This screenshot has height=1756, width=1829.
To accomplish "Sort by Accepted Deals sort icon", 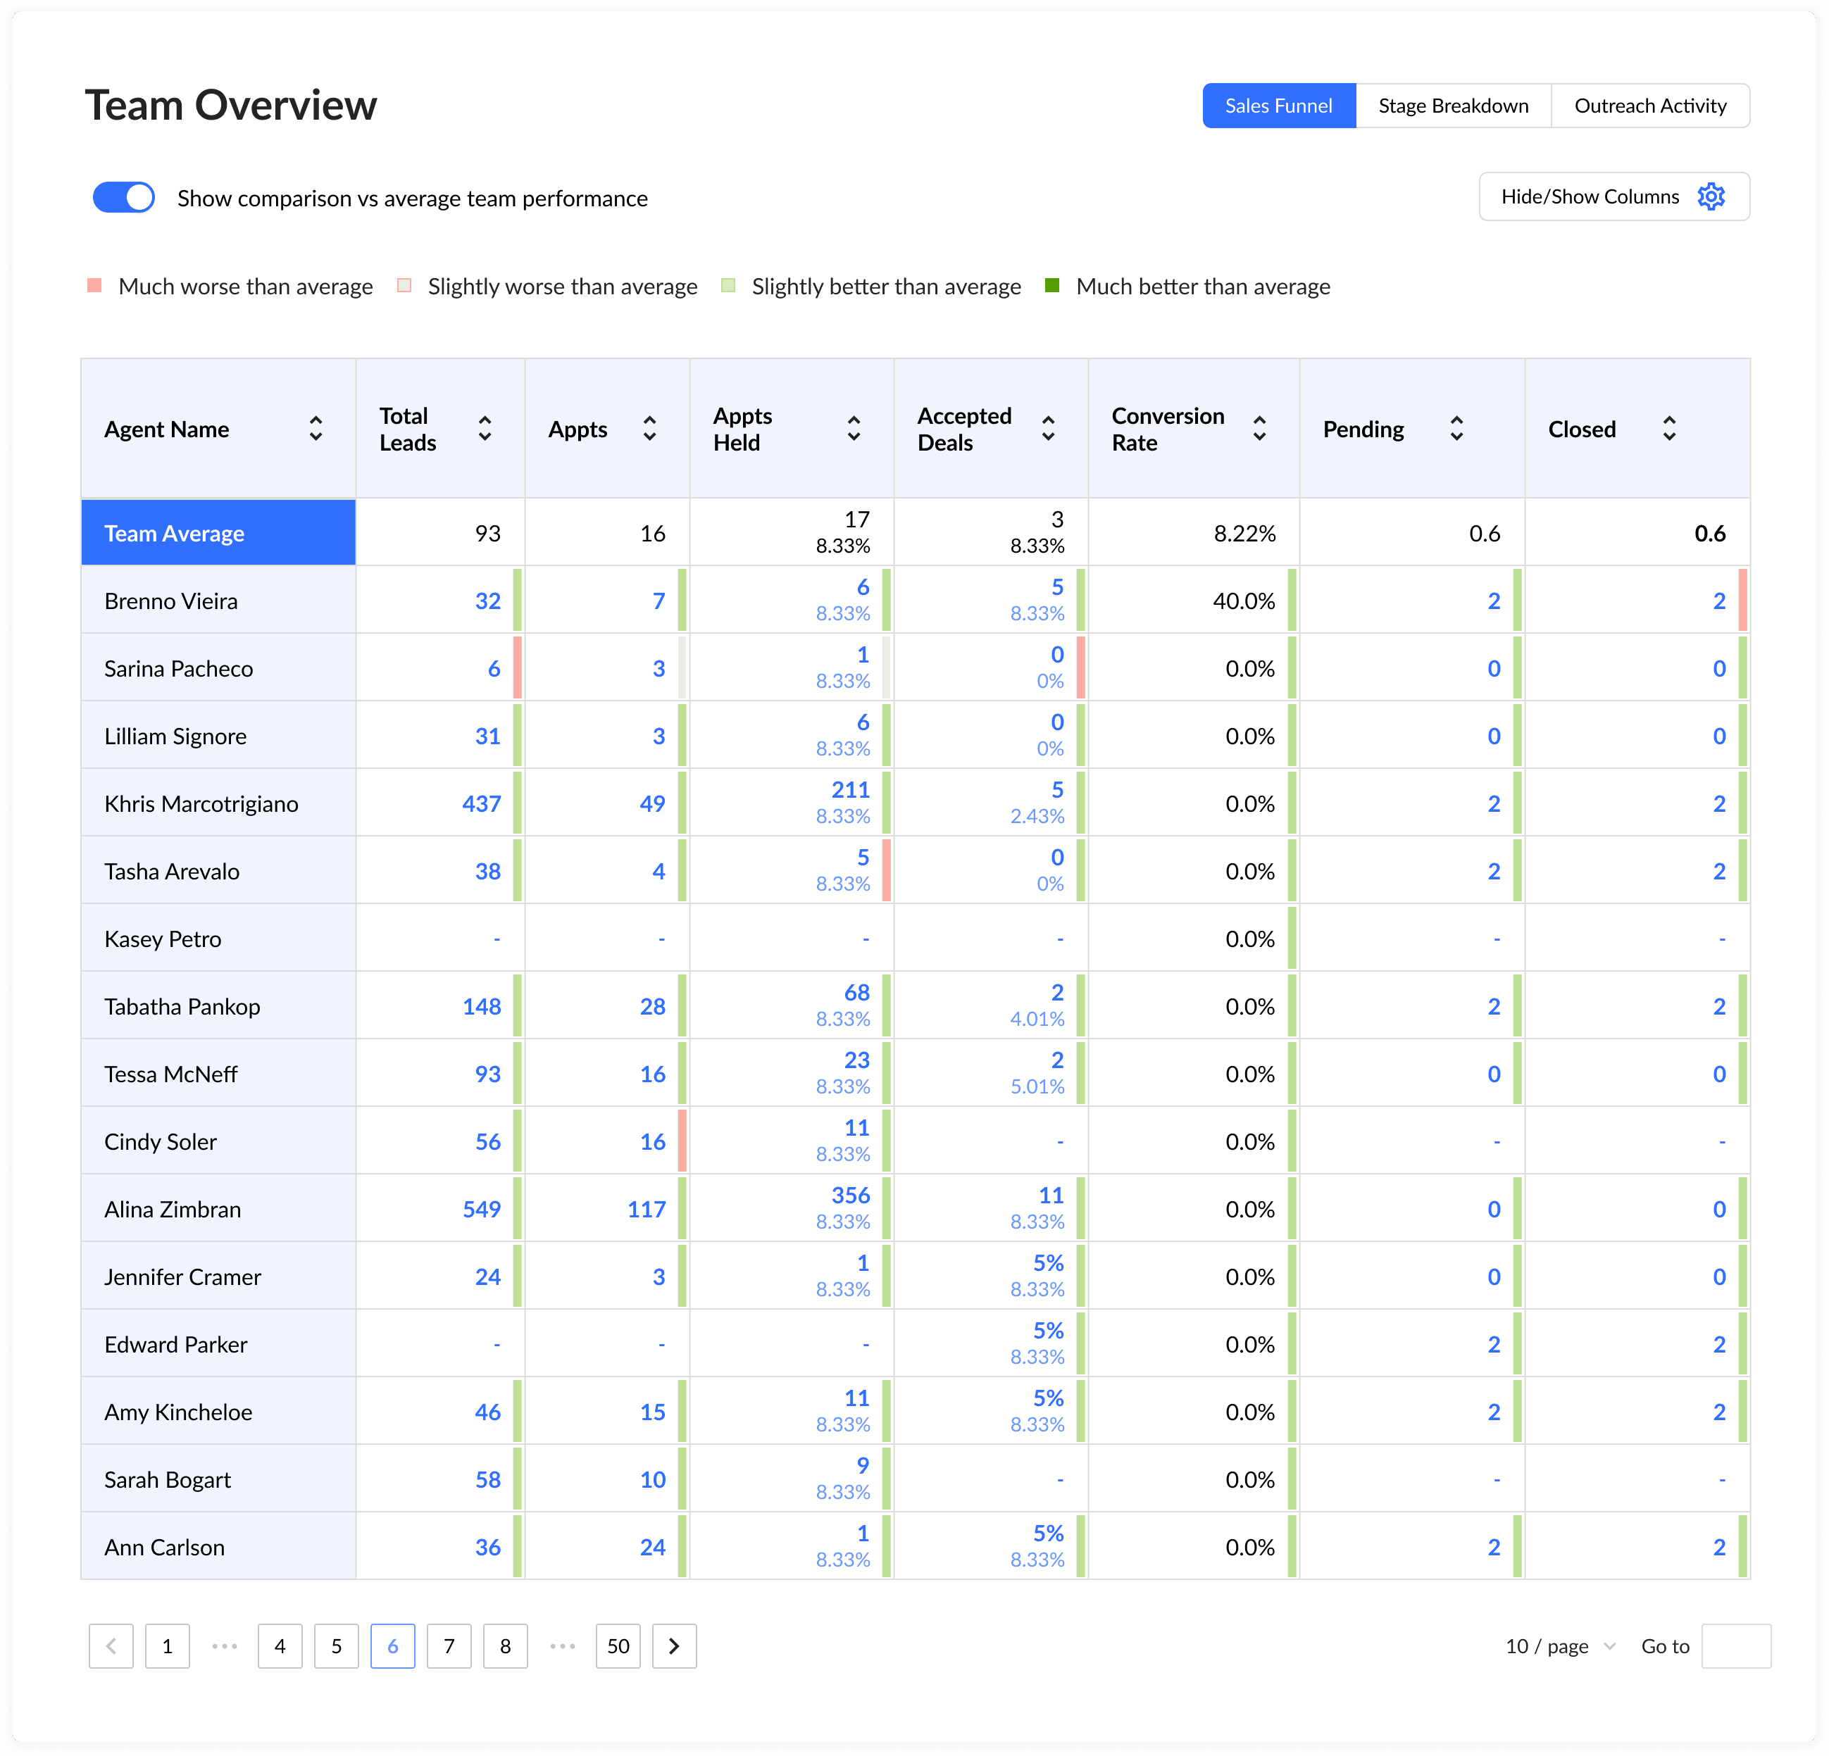I will click(x=1048, y=429).
